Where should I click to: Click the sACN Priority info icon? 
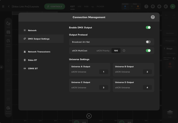[x=124, y=51]
